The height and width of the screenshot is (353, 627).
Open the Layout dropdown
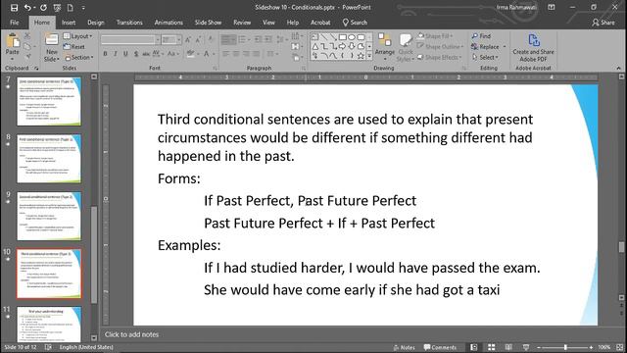coord(77,36)
